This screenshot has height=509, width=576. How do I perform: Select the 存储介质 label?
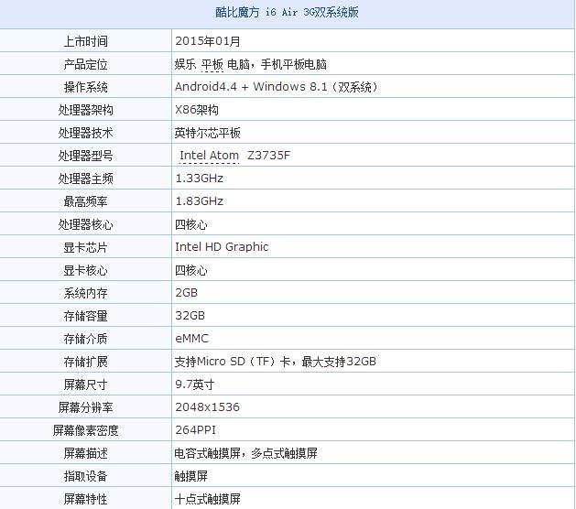(x=85, y=339)
